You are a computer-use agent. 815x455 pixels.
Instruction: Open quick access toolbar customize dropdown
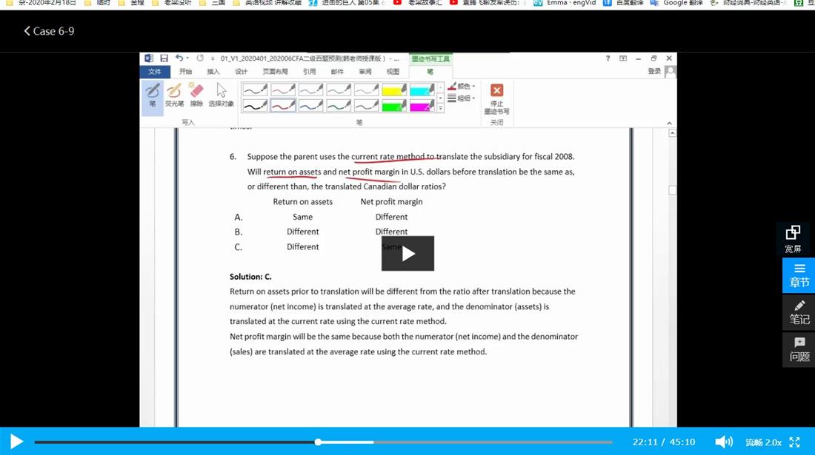click(212, 58)
